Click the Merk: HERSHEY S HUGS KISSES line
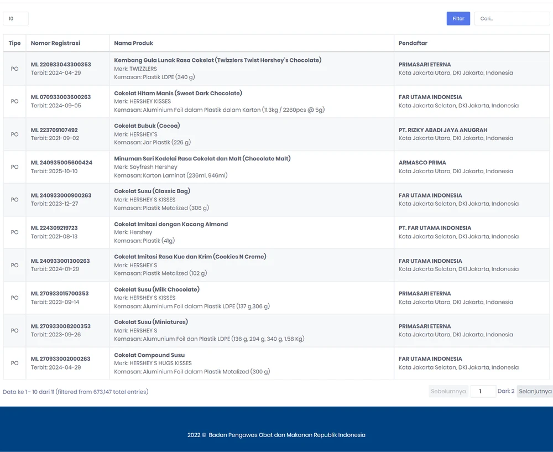The height and width of the screenshot is (452, 553). 153,363
